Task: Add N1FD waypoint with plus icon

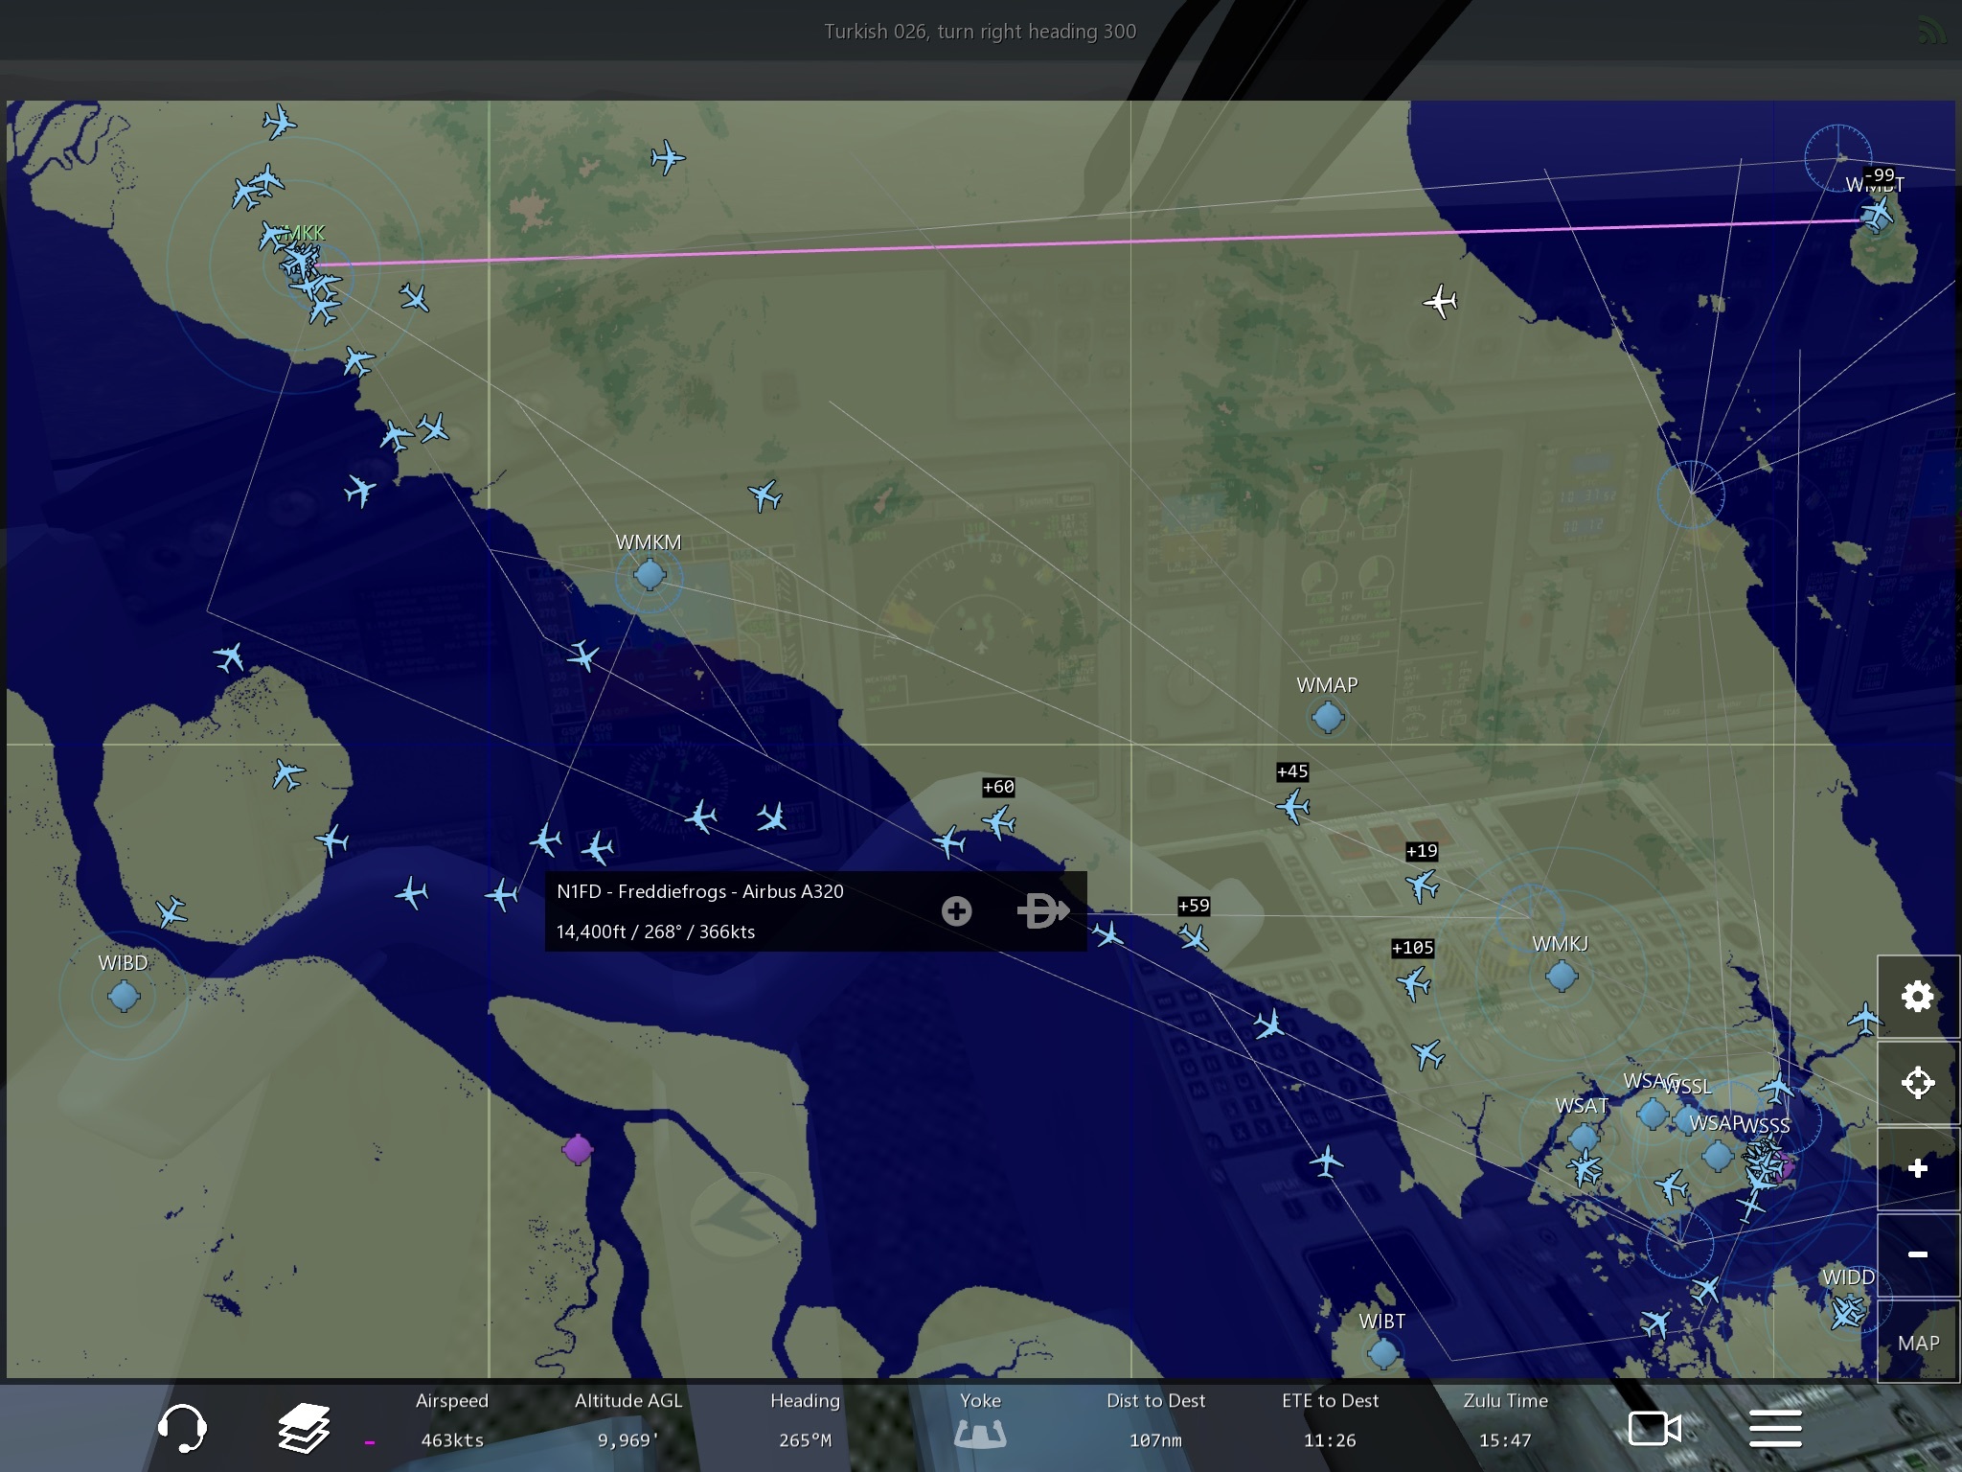Action: click(956, 911)
